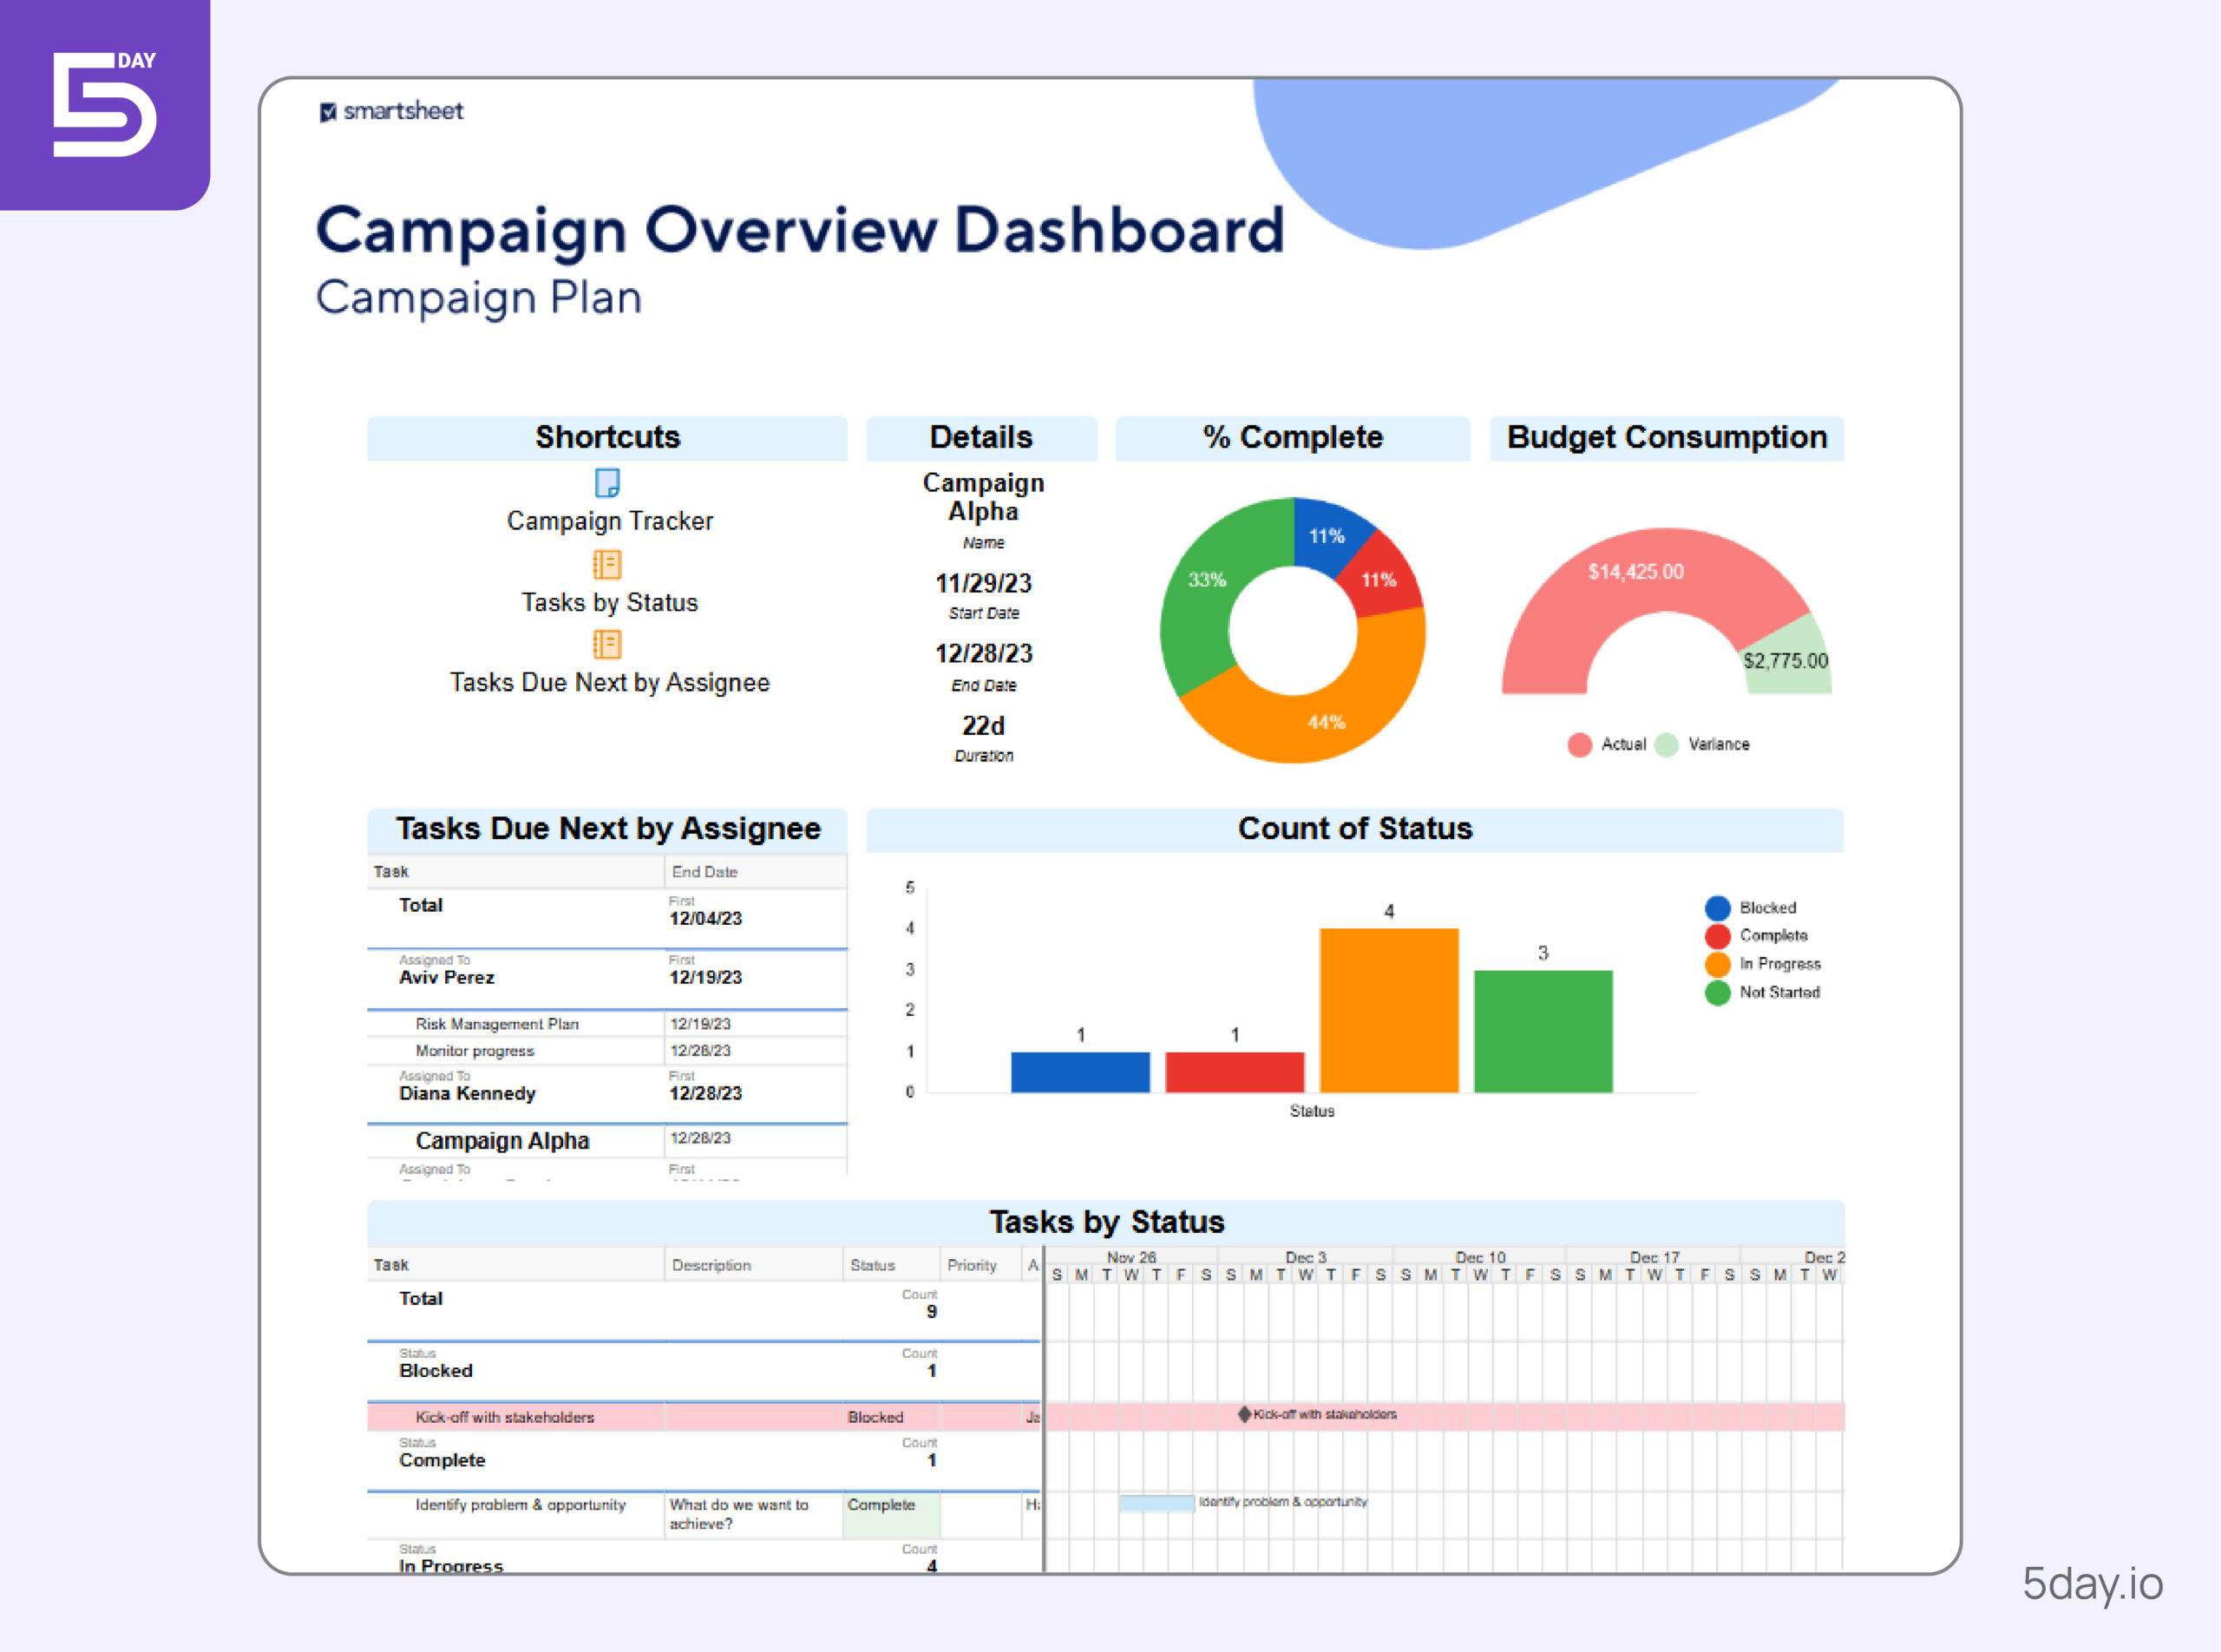Click the Count of Status widget title

click(1355, 829)
